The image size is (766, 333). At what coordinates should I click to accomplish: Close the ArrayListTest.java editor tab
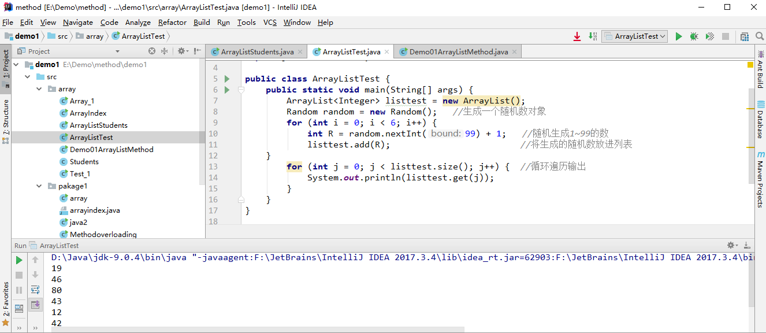click(387, 52)
